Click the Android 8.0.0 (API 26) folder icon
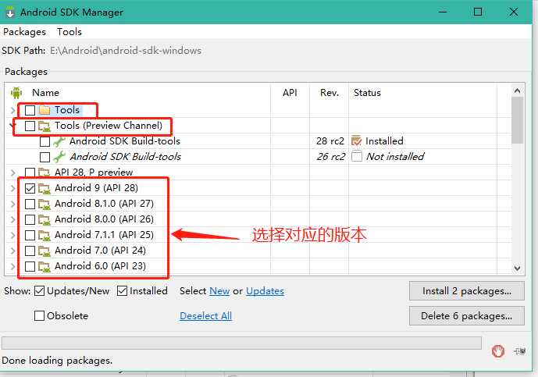 pos(45,219)
